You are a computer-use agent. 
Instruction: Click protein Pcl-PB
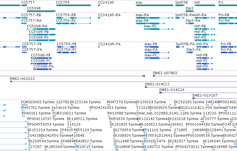tap(226, 44)
